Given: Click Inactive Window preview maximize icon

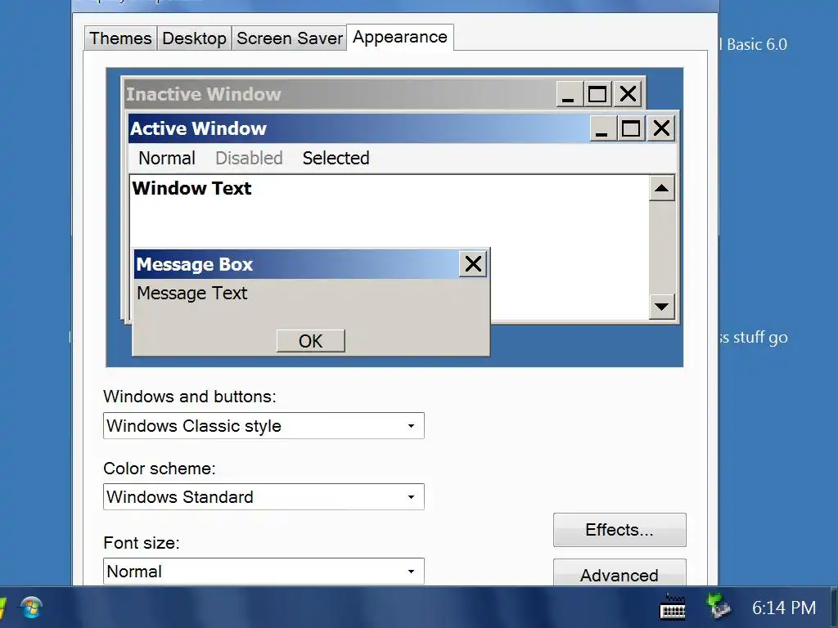Looking at the screenshot, I should tap(597, 94).
